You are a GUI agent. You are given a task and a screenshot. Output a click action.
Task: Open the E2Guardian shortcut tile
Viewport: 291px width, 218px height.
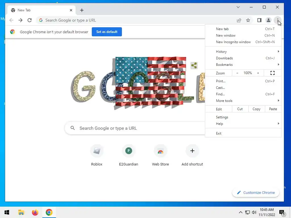pyautogui.click(x=129, y=156)
